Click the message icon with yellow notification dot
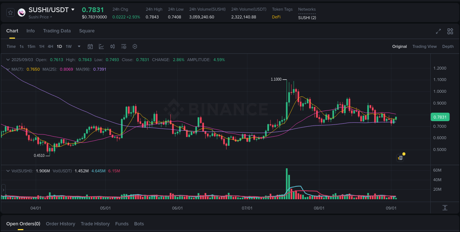 400,158
